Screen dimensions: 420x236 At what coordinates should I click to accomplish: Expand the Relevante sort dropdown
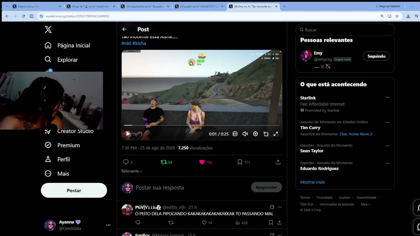pos(132,171)
